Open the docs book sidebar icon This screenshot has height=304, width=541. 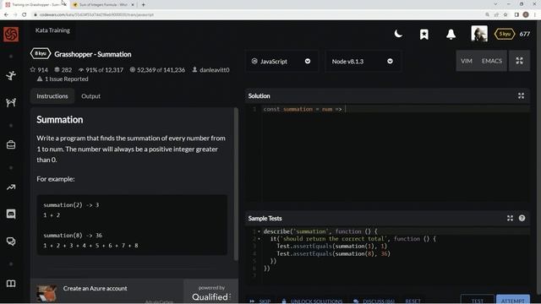(11, 284)
